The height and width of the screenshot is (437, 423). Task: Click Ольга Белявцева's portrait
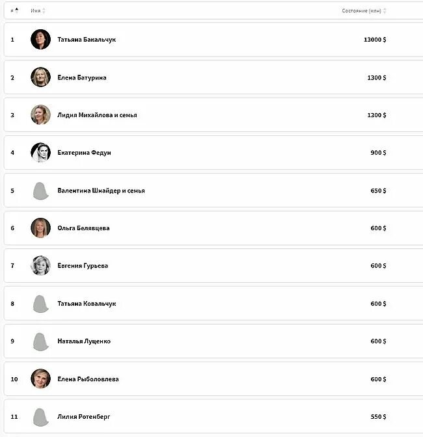pos(40,228)
